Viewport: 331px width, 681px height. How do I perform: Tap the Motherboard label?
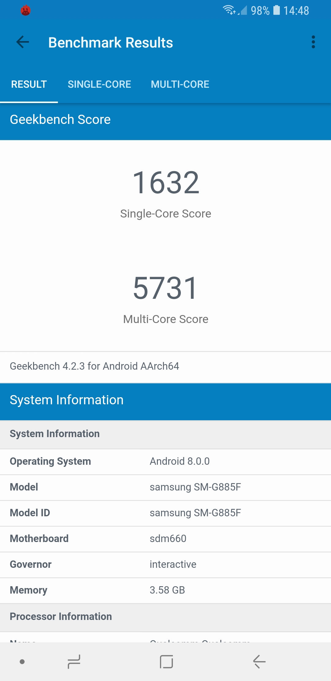click(39, 539)
